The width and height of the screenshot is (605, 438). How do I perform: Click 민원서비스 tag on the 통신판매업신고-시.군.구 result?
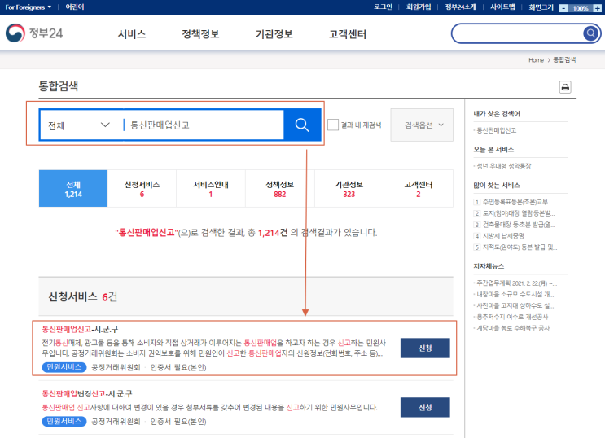[64, 367]
